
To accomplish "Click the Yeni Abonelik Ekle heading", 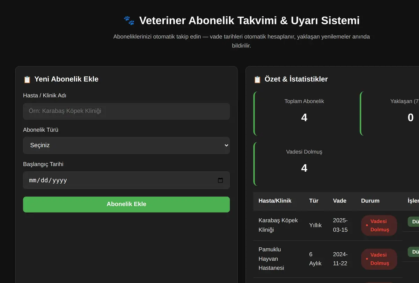I will click(66, 79).
